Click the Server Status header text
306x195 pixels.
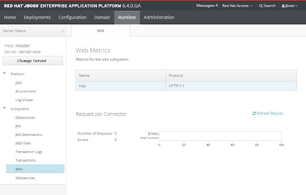point(14,31)
